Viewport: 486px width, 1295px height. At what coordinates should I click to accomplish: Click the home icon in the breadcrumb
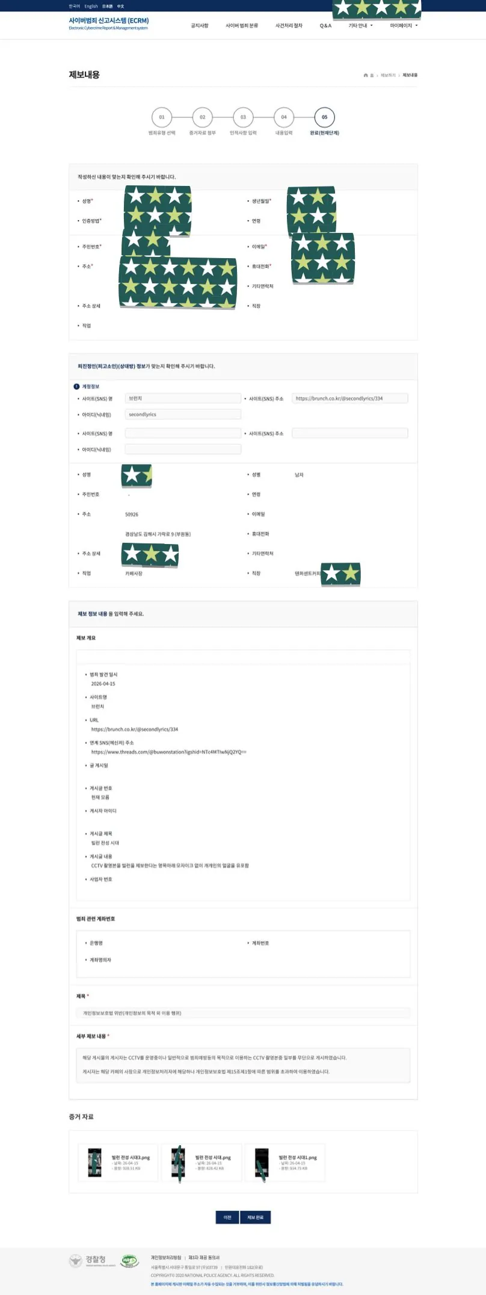click(366, 75)
